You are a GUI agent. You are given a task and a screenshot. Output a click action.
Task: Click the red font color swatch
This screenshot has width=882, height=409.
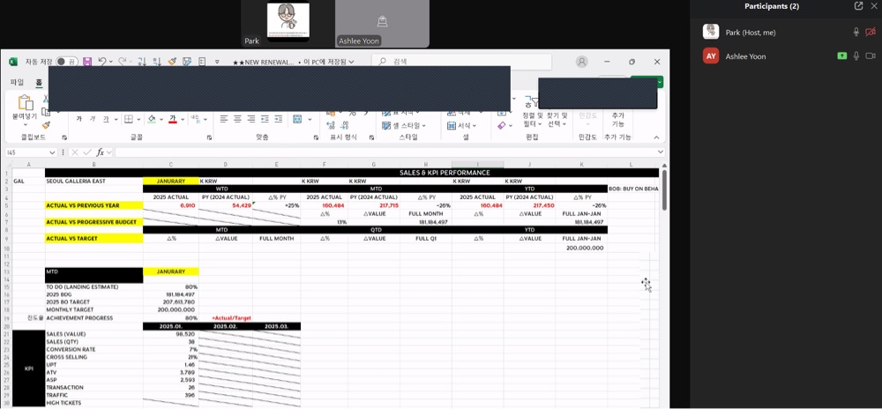173,119
